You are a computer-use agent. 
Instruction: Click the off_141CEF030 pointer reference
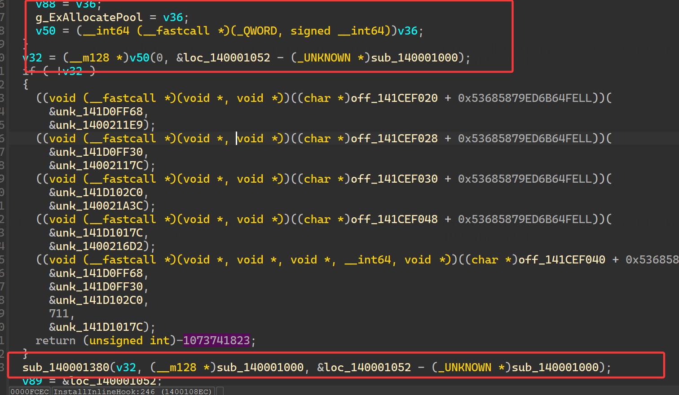tap(394, 179)
